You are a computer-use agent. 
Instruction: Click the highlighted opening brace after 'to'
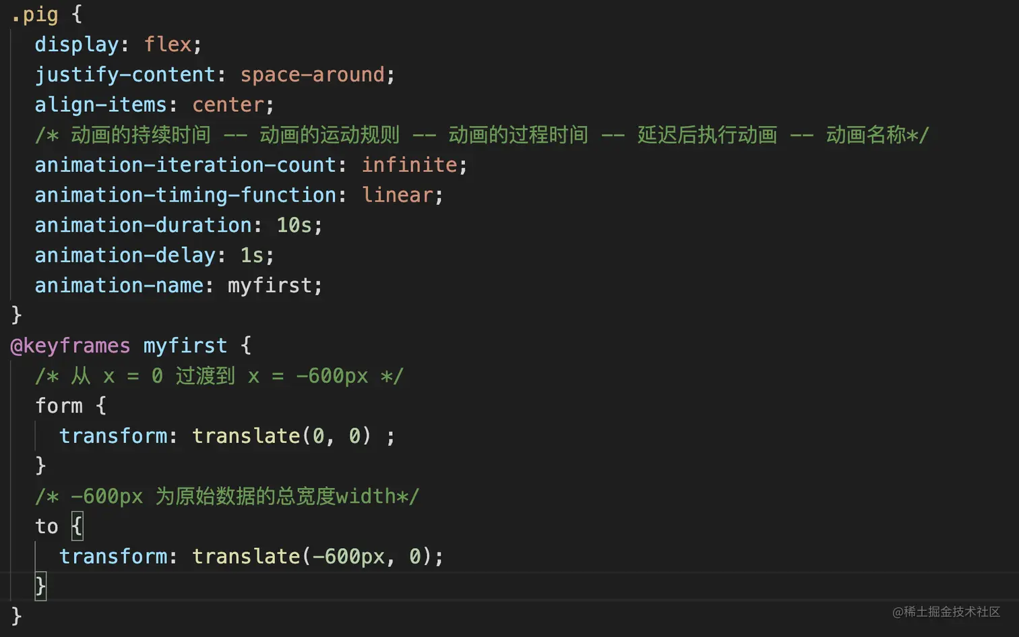[x=78, y=526]
